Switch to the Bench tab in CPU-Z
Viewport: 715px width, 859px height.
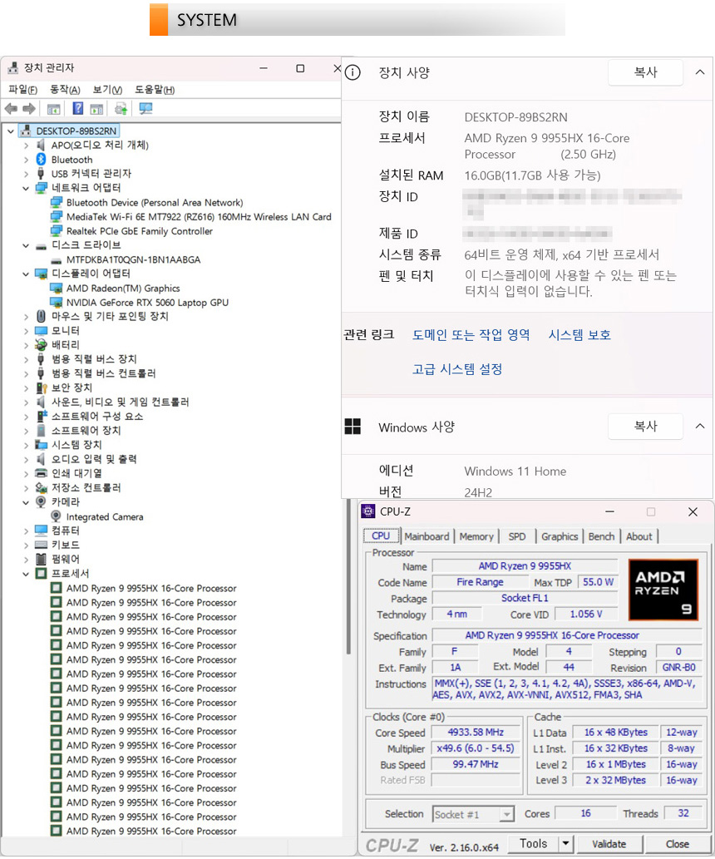(x=601, y=536)
